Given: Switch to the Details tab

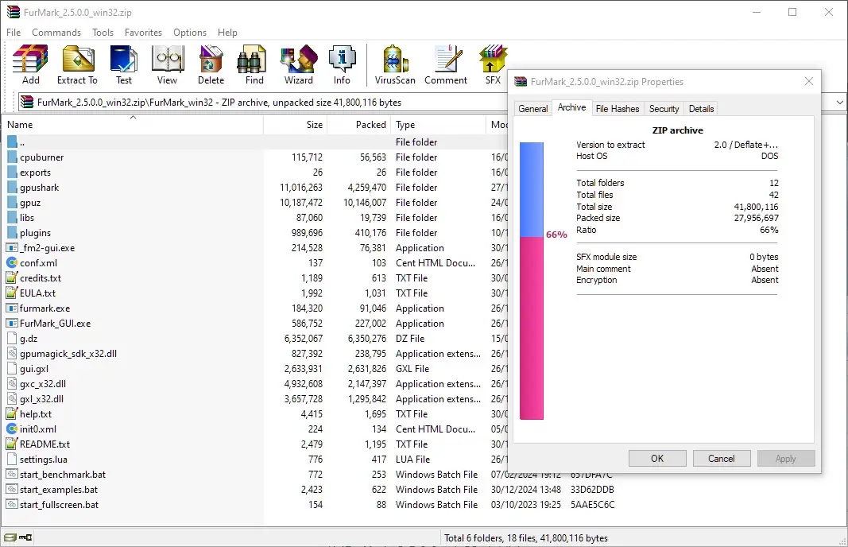Looking at the screenshot, I should pos(702,109).
